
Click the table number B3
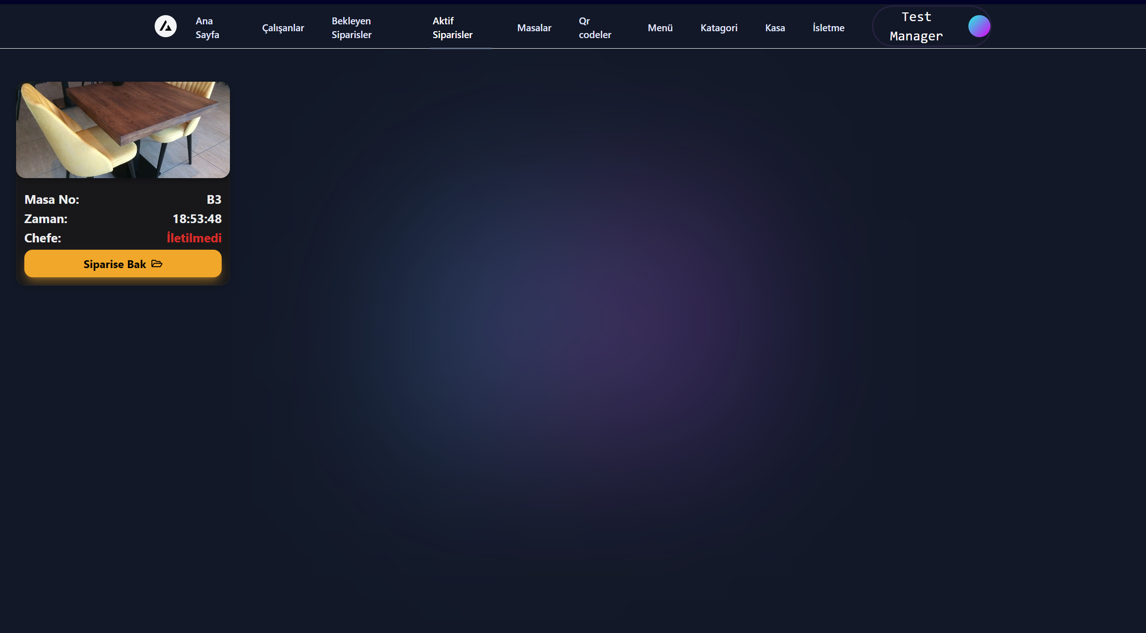coord(214,199)
